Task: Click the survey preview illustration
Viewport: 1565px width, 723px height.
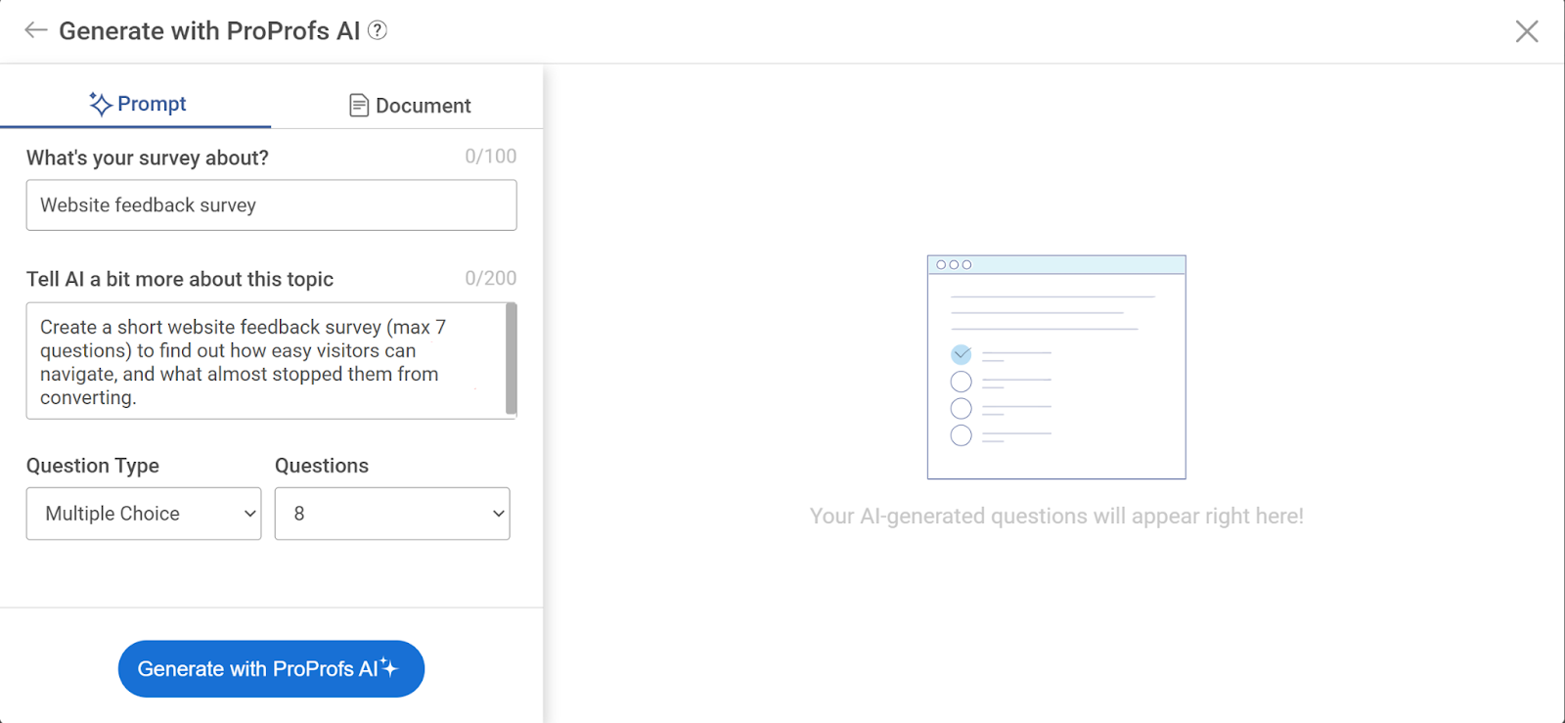Action: tap(1056, 367)
